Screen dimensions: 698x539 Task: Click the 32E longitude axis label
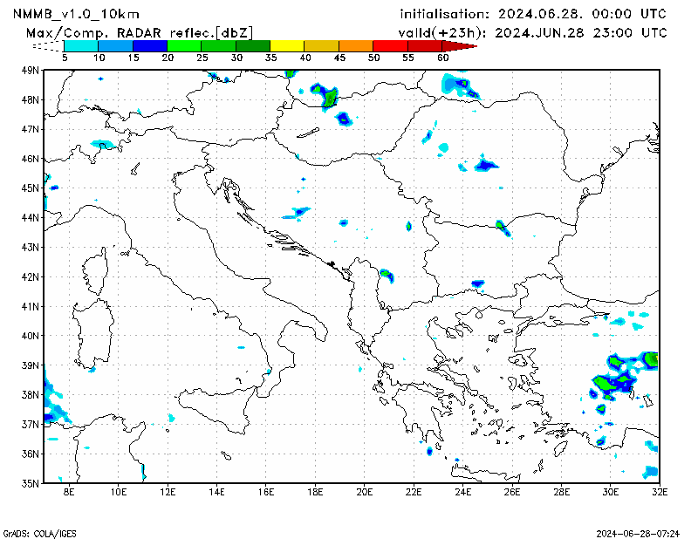tap(660, 492)
